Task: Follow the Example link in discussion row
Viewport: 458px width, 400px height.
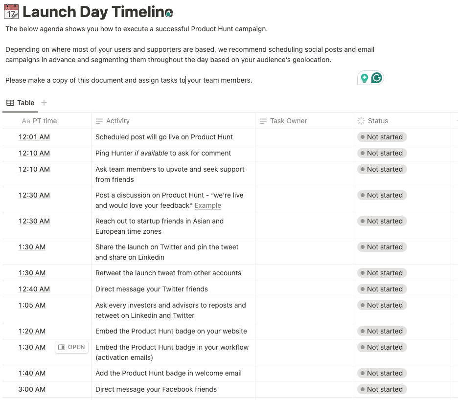Action: tap(207, 205)
